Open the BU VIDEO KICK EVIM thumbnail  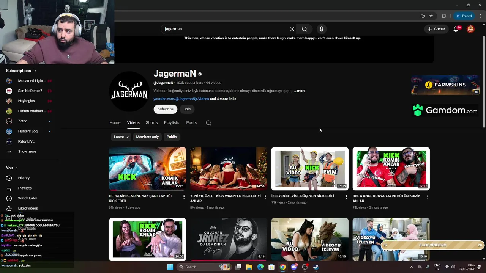310,169
